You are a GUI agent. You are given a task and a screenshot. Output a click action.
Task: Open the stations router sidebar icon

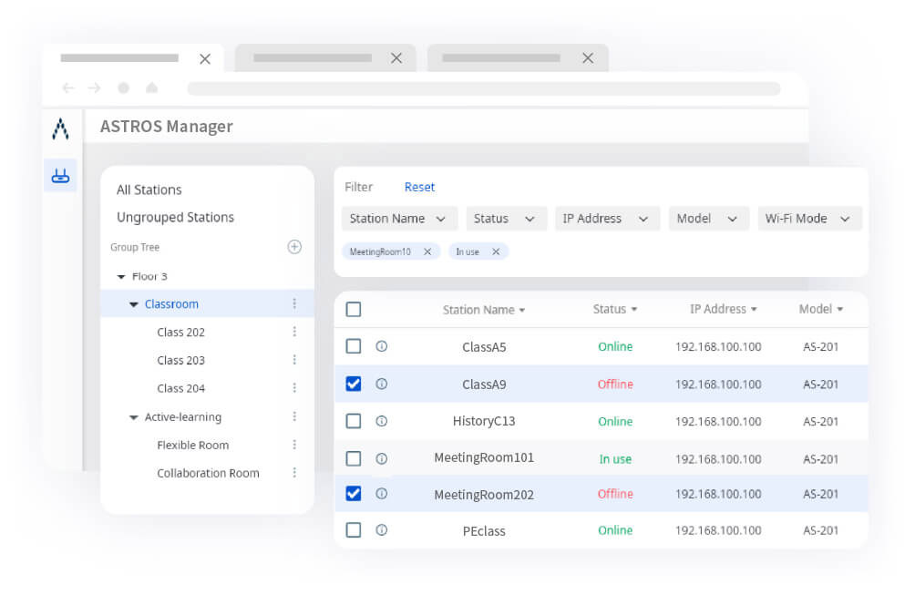click(x=61, y=175)
